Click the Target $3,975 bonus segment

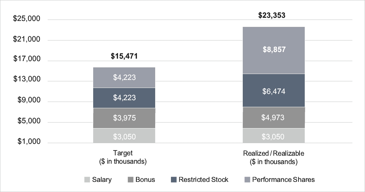pos(124,118)
